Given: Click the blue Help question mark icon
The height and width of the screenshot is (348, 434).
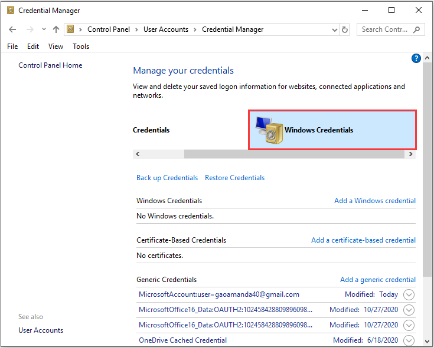Looking at the screenshot, I should tap(416, 58).
